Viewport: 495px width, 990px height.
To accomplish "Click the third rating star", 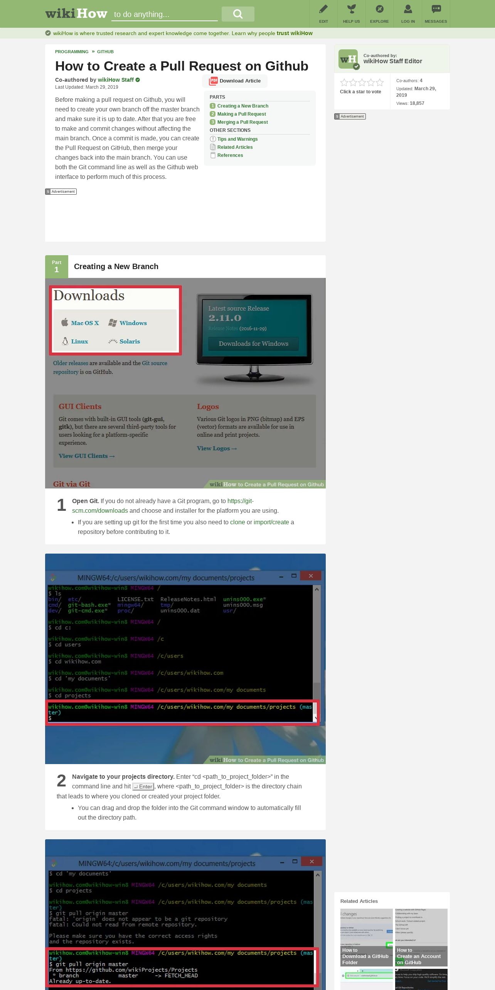I will 362,82.
